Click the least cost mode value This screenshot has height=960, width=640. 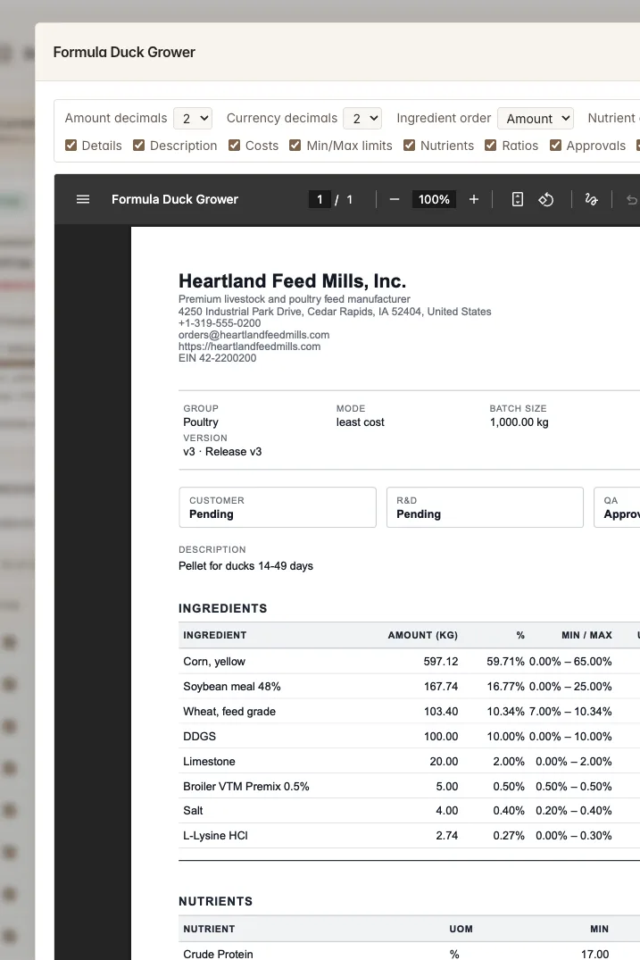tap(361, 422)
